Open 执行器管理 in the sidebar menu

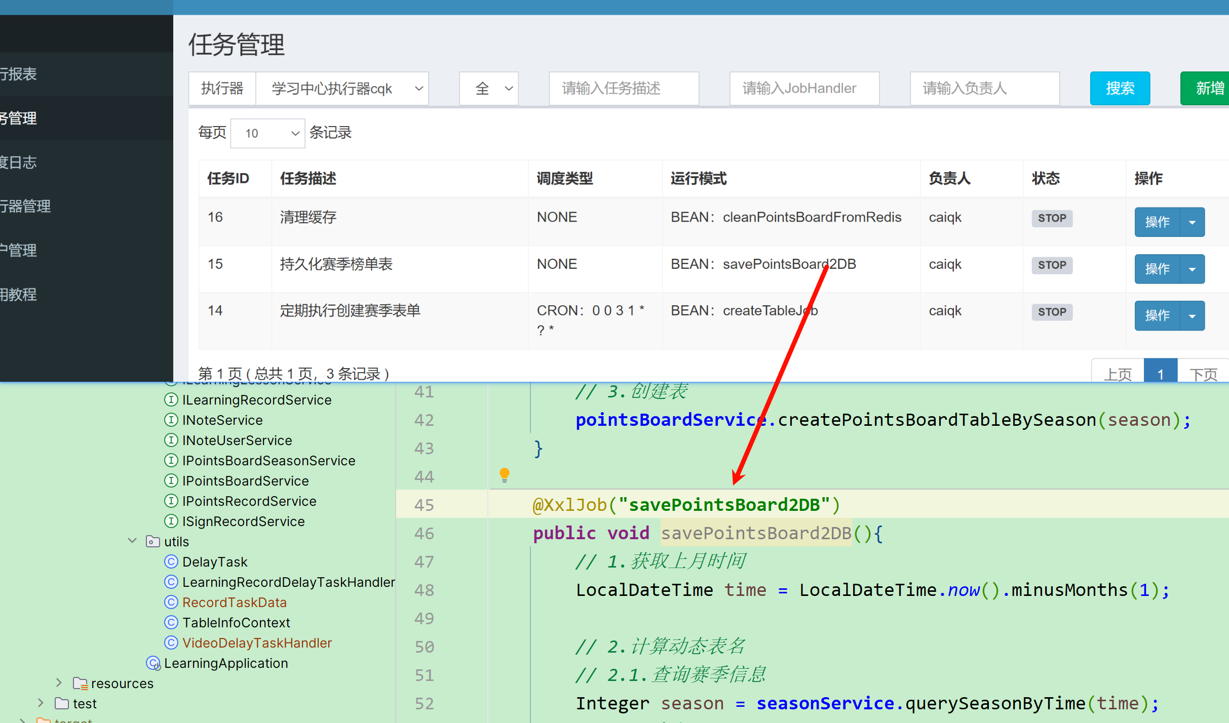point(86,206)
